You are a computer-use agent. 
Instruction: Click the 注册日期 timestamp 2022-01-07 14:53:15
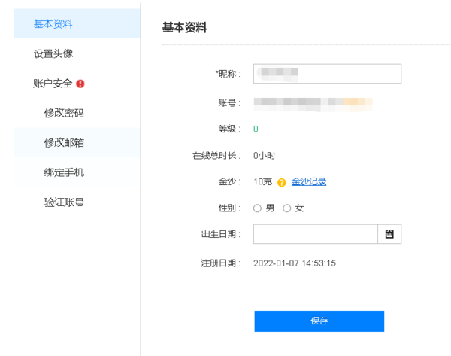pyautogui.click(x=295, y=263)
